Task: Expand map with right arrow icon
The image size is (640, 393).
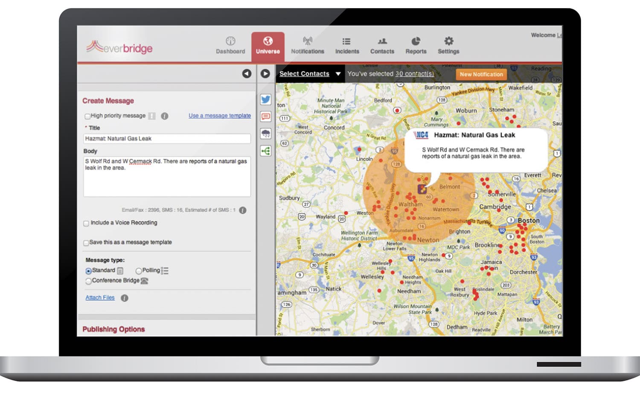Action: 265,73
